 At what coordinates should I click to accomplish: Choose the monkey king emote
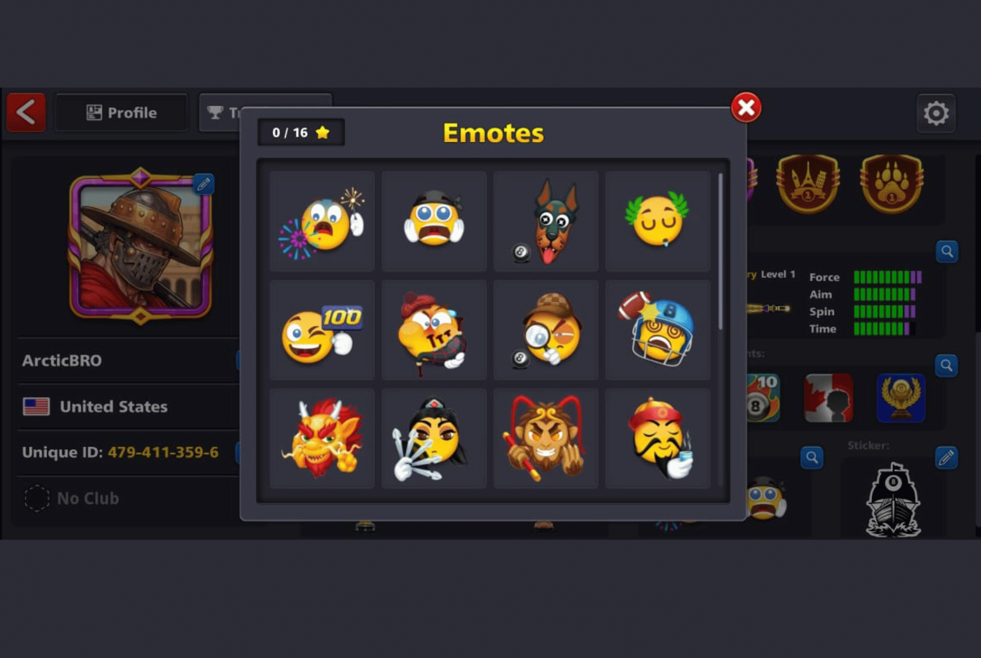[x=545, y=439]
